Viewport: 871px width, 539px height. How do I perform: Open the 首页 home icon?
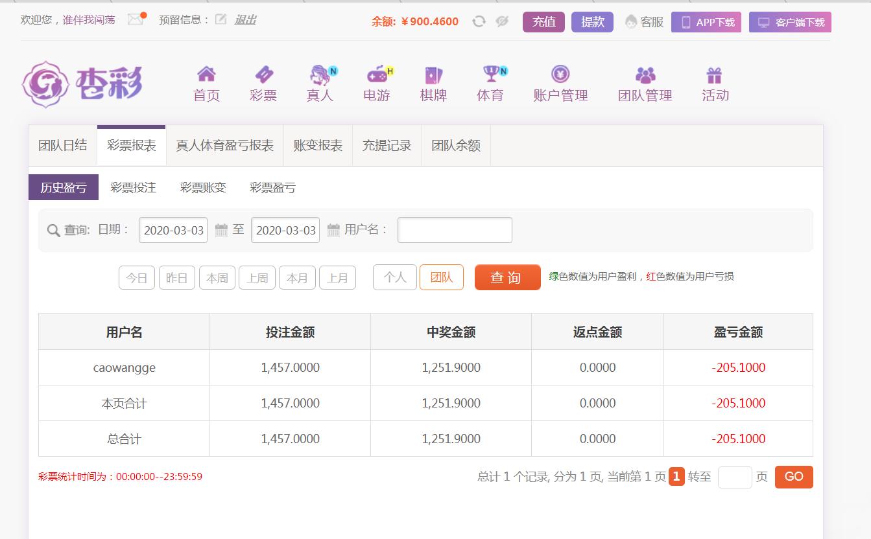(206, 74)
